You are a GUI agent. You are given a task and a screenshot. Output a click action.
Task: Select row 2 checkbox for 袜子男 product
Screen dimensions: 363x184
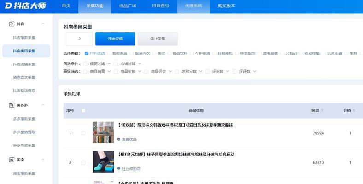click(x=83, y=163)
